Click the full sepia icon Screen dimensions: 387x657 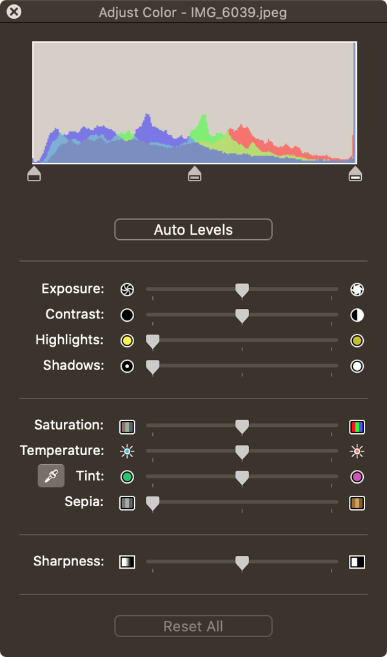pos(357,503)
